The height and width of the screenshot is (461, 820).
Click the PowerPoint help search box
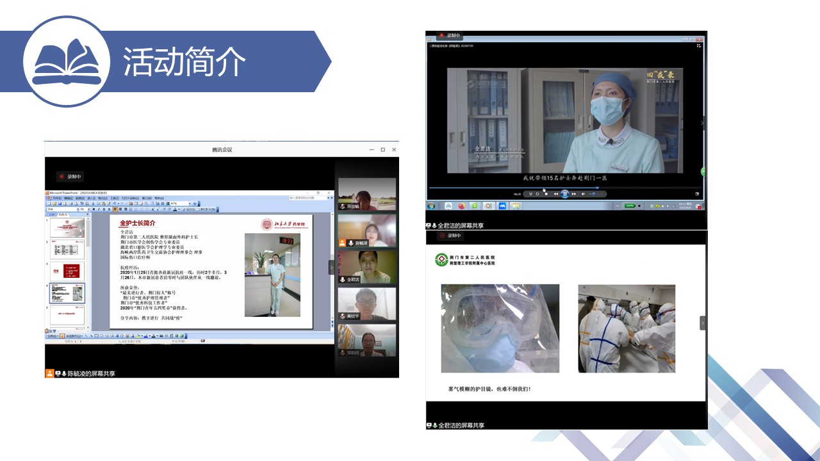[309, 198]
